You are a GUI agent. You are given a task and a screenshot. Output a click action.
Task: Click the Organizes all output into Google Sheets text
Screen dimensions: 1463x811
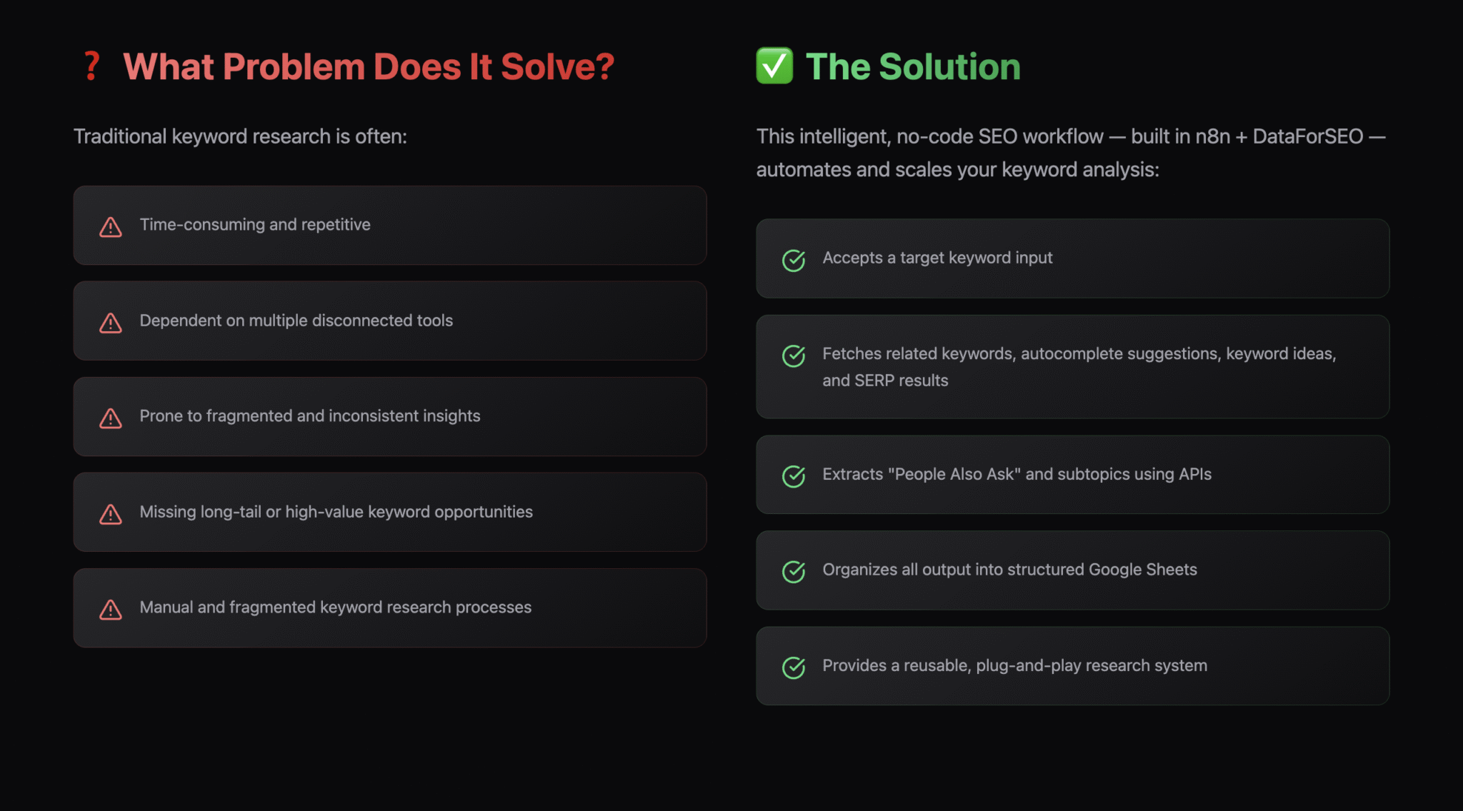(1009, 570)
